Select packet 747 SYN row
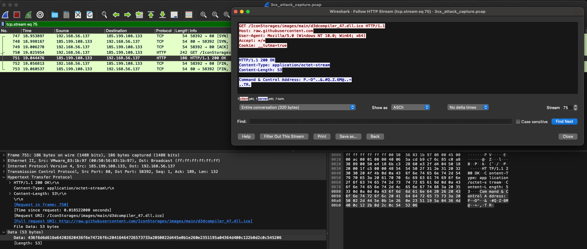The width and height of the screenshot is (587, 249). click(x=115, y=36)
